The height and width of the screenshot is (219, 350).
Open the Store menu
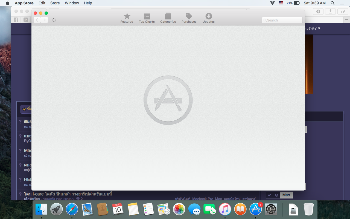(x=55, y=3)
